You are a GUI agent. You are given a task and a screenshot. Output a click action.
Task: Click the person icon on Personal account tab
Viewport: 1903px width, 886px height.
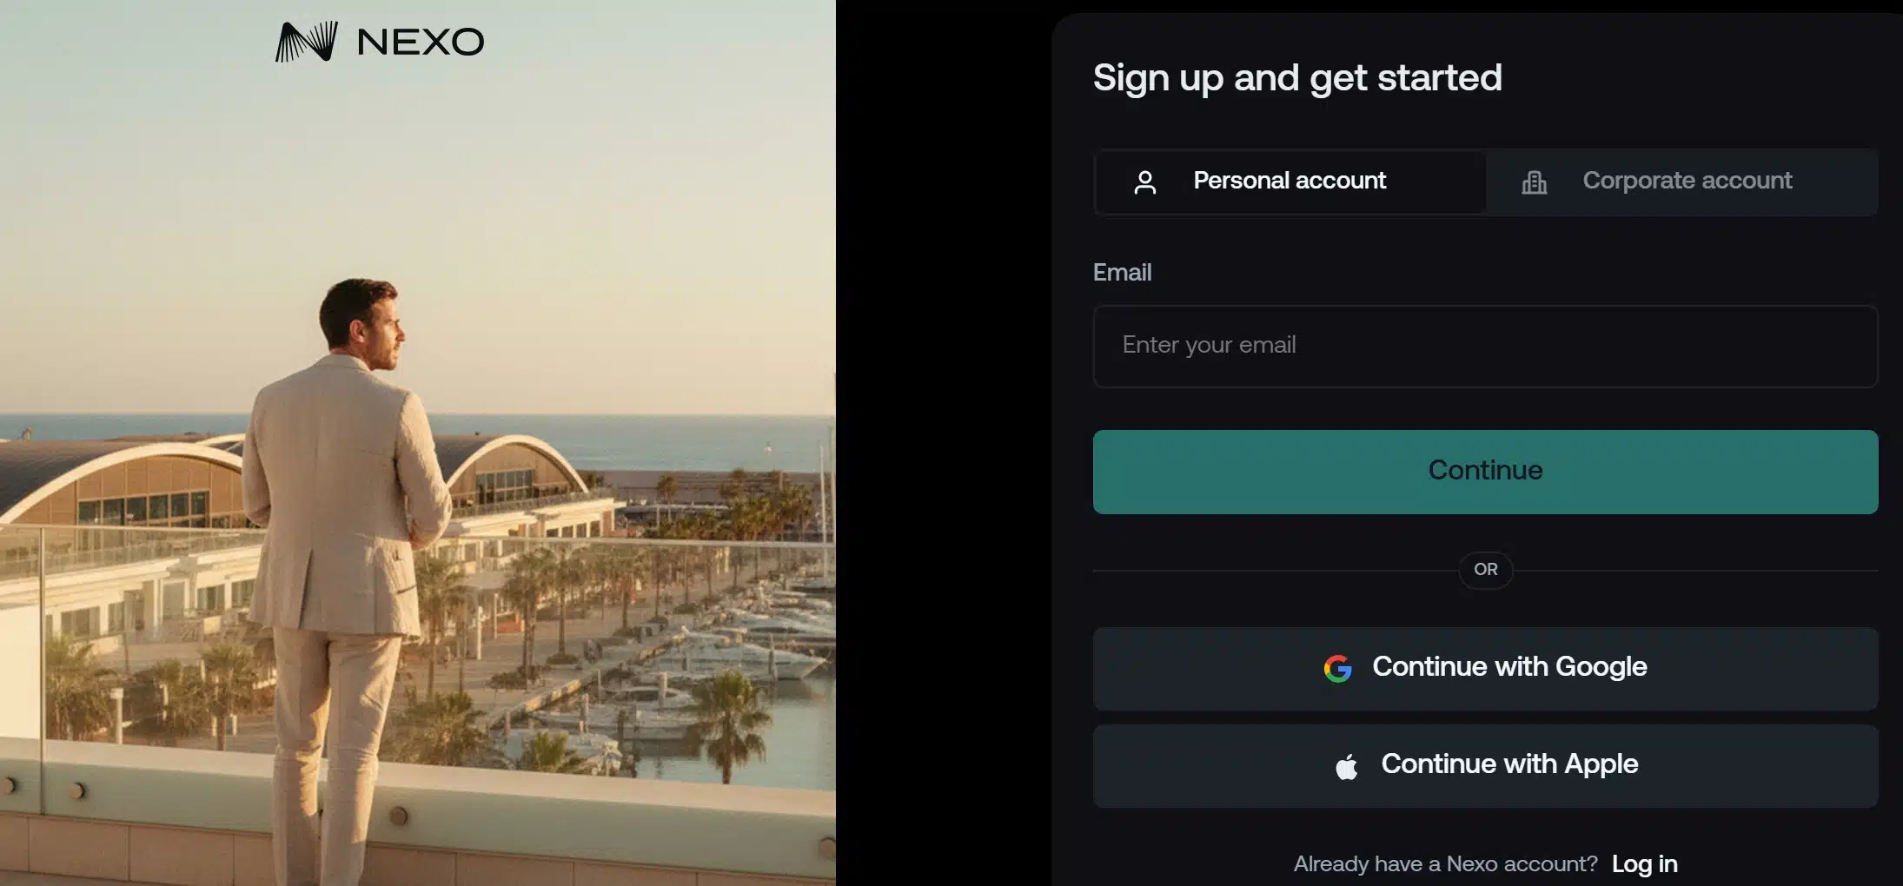point(1146,182)
